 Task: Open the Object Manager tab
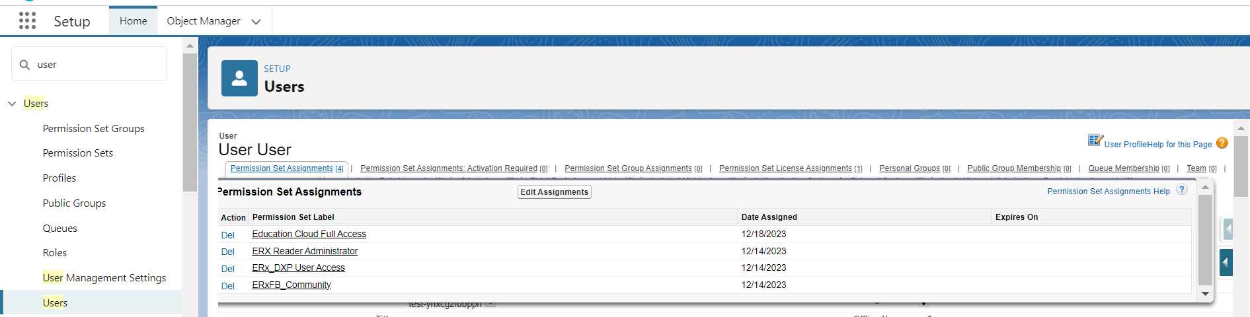(x=203, y=21)
